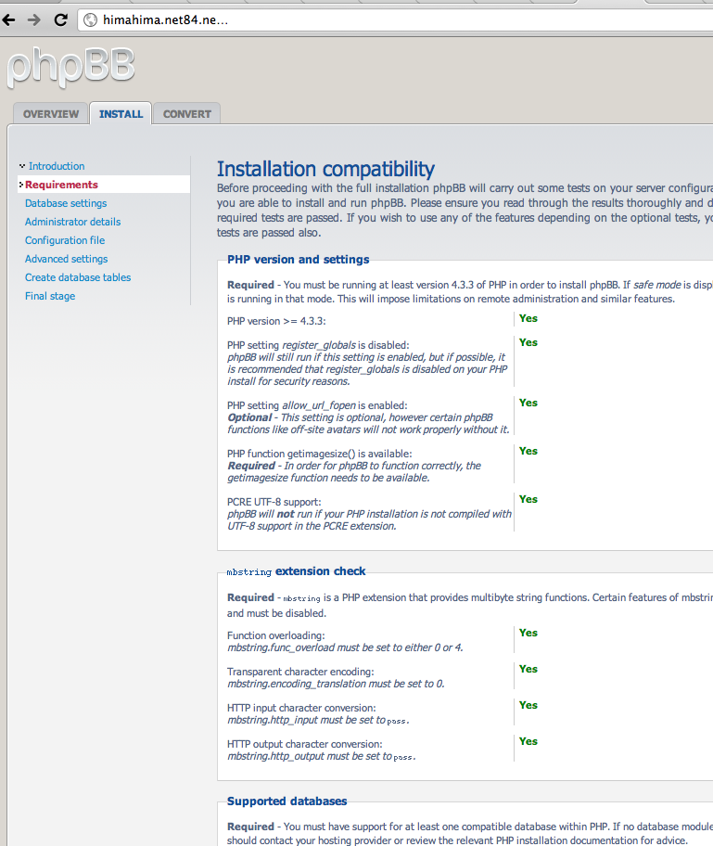Click the Installation compatibility heading
The width and height of the screenshot is (713, 846).
325,169
